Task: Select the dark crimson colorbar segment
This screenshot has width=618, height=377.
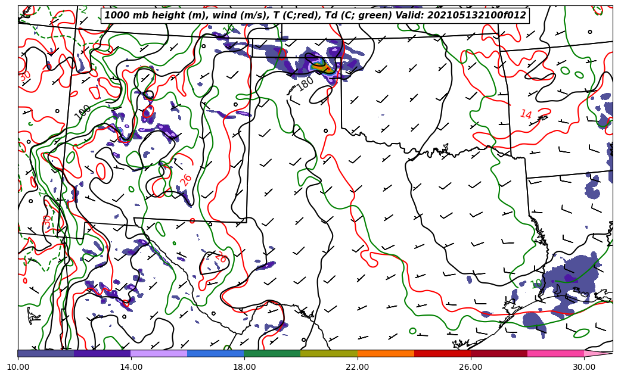Action: [x=499, y=353]
